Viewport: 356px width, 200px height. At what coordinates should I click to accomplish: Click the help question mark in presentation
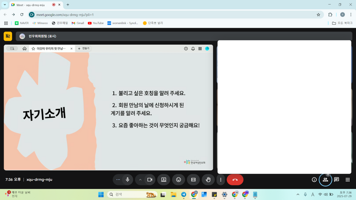coord(186,49)
